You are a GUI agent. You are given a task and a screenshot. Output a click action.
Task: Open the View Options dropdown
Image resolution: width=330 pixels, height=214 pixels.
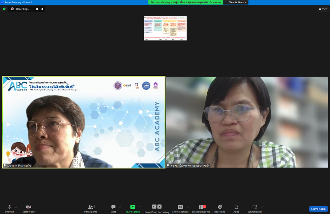[x=237, y=2]
